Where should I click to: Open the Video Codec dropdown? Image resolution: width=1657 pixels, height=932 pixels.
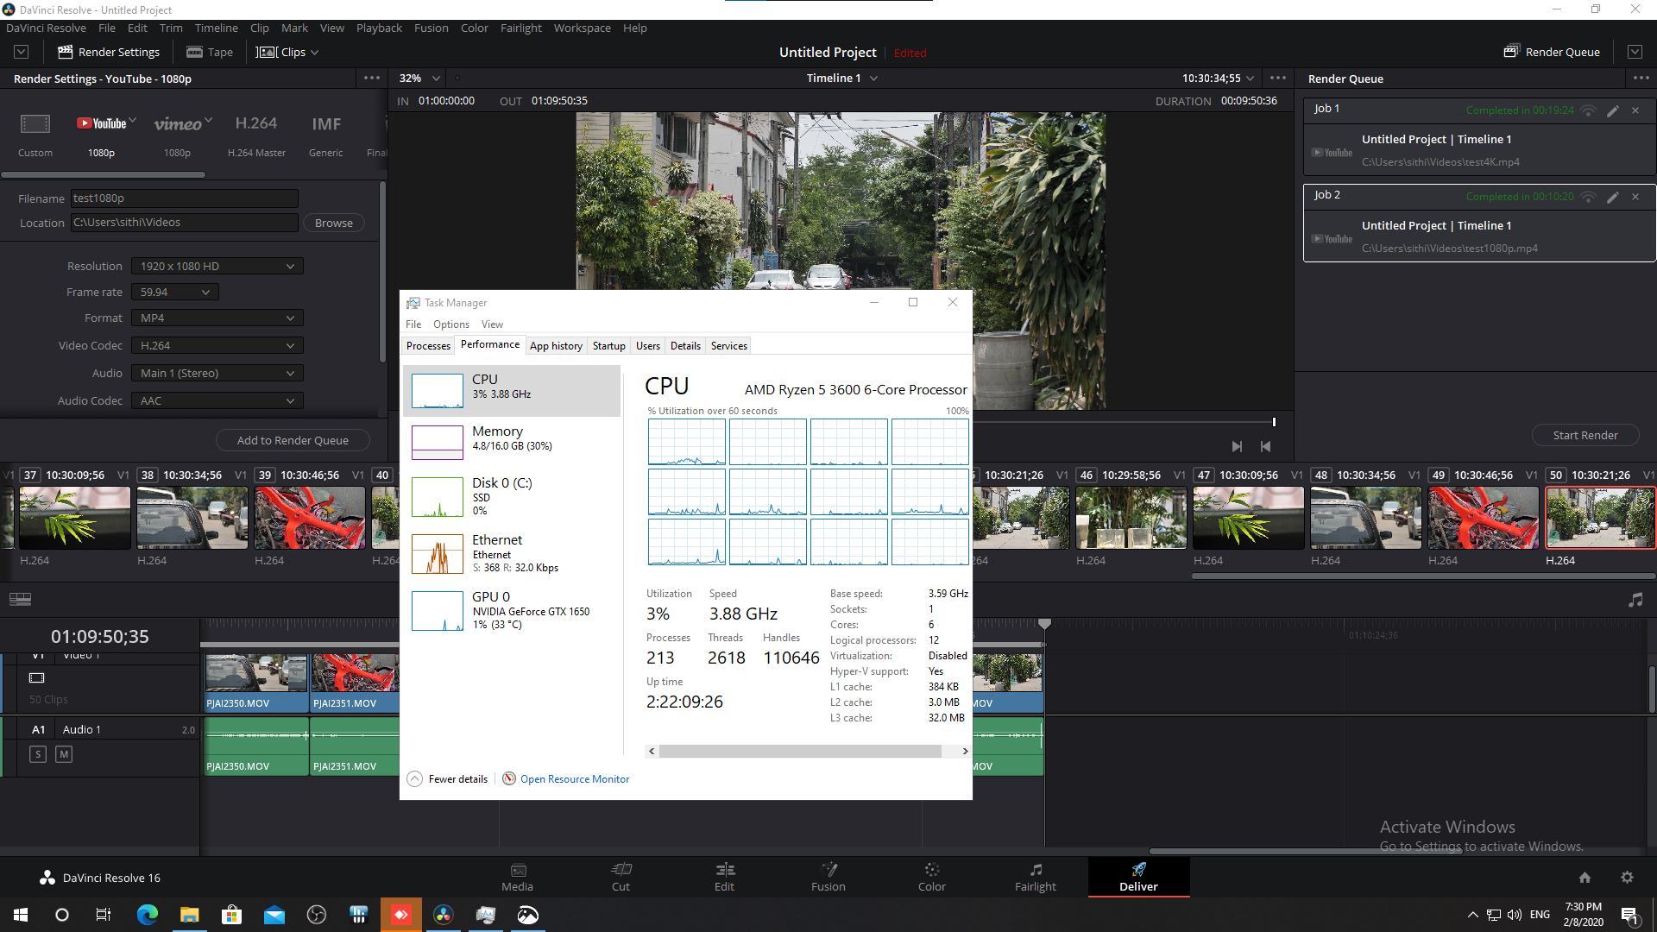pyautogui.click(x=217, y=346)
